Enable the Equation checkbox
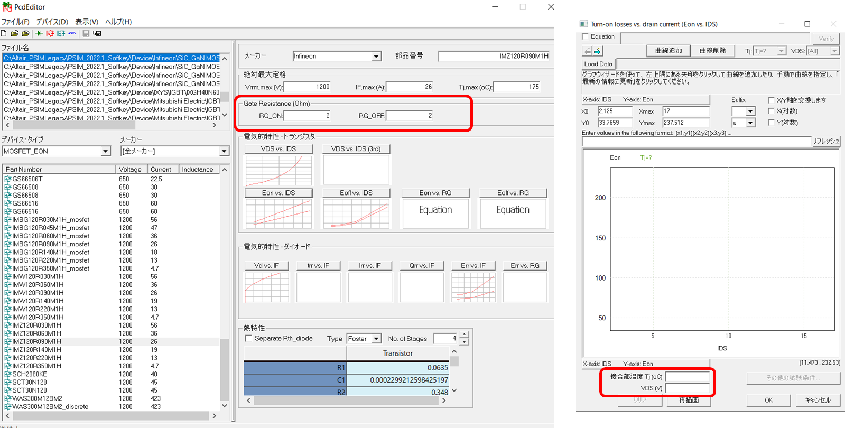 point(586,37)
